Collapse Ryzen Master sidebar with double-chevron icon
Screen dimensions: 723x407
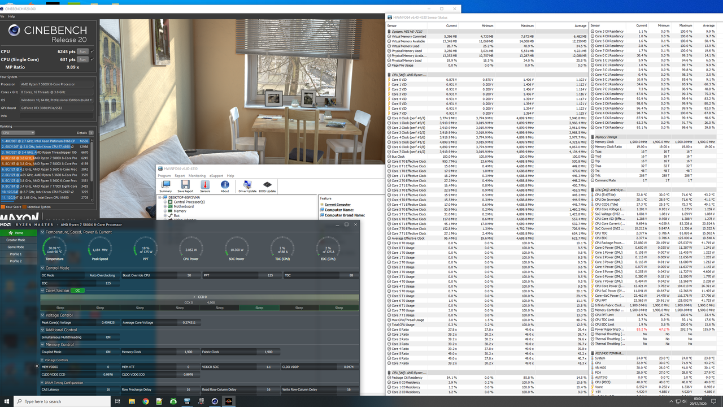(x=38, y=366)
